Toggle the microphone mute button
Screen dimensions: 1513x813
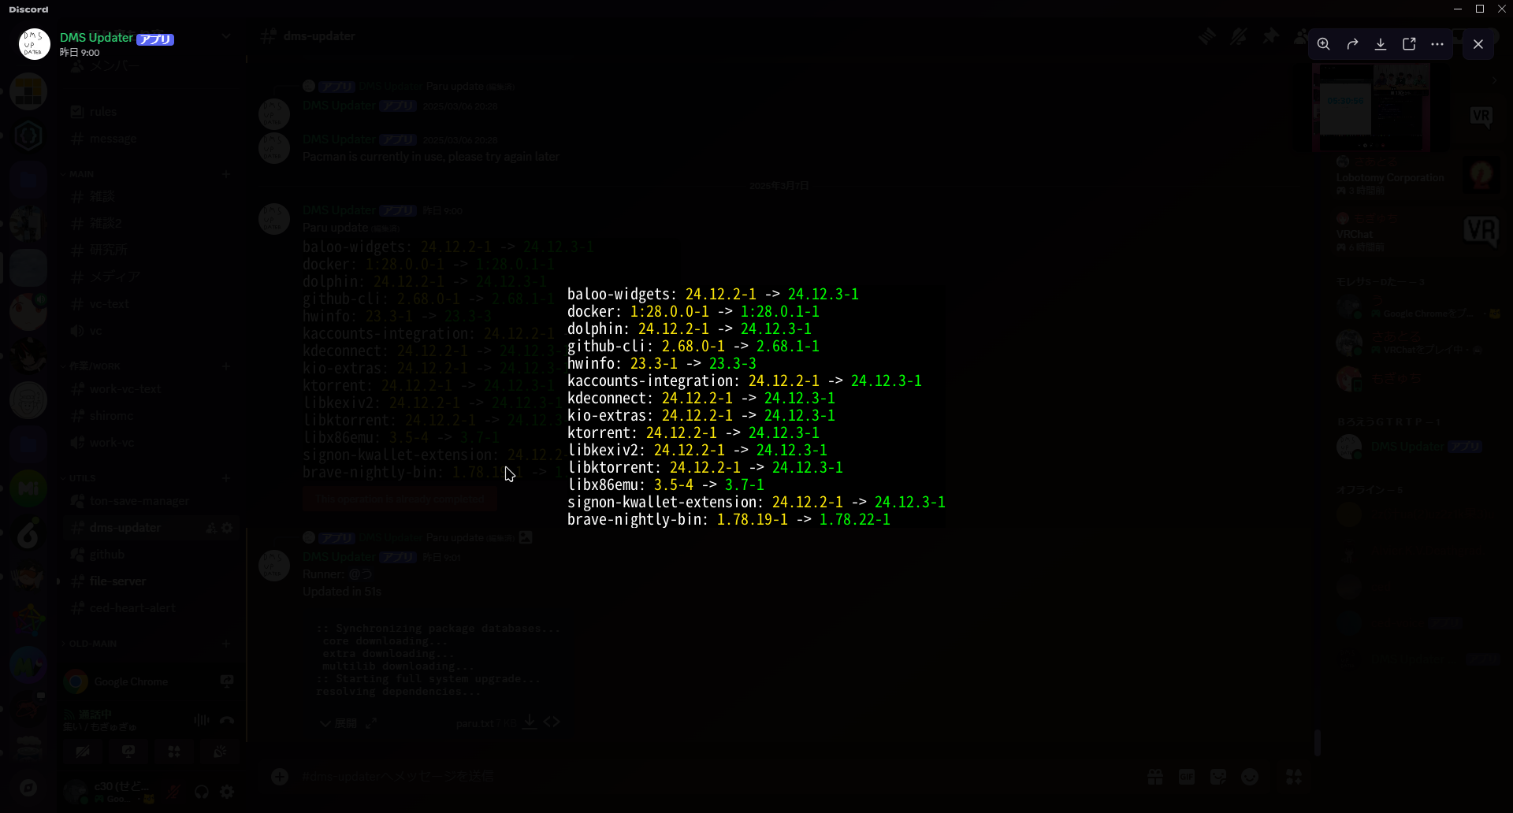174,792
